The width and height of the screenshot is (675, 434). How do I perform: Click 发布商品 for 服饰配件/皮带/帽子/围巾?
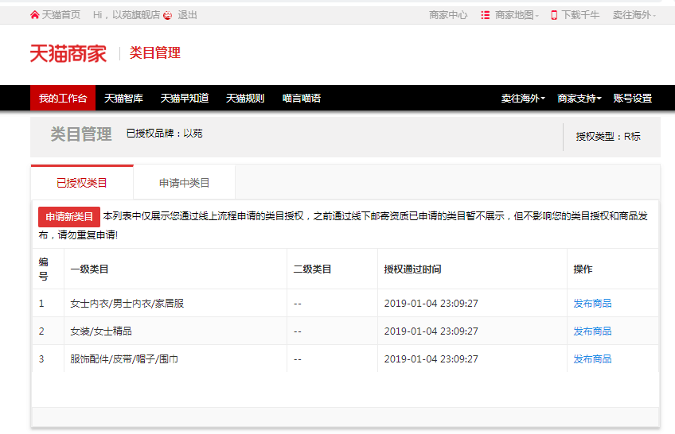pyautogui.click(x=592, y=359)
